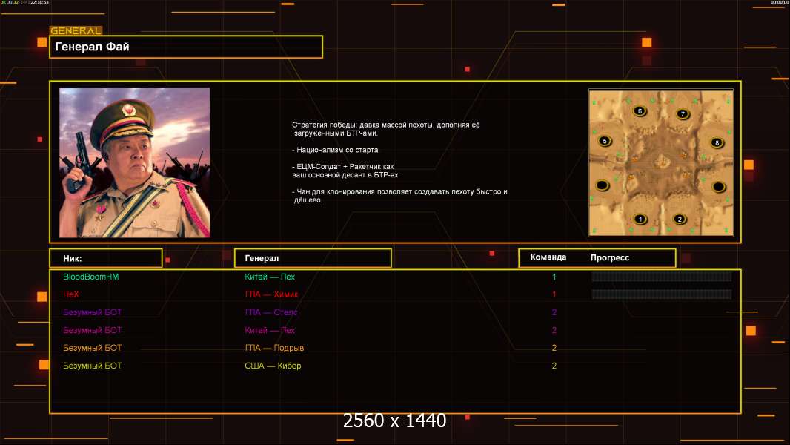Select the Безумный БОТ in the ГЛА — Стелс row
Screen dimensions: 790x445
click(x=92, y=312)
